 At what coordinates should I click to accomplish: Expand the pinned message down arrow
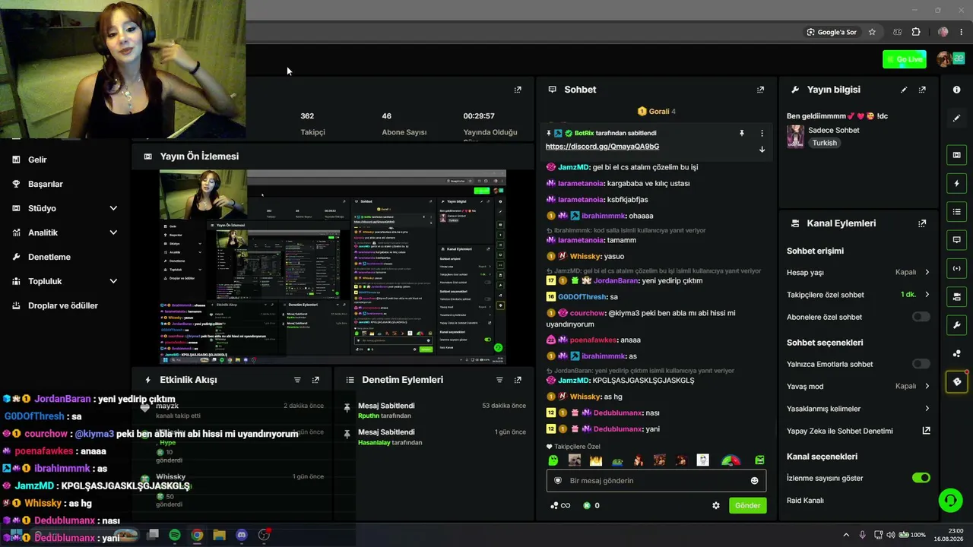pyautogui.click(x=762, y=149)
